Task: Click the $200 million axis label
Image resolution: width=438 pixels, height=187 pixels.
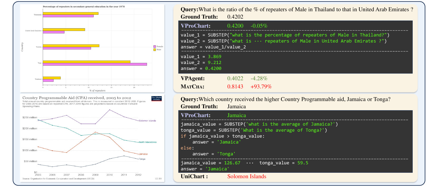Action: click(30, 129)
